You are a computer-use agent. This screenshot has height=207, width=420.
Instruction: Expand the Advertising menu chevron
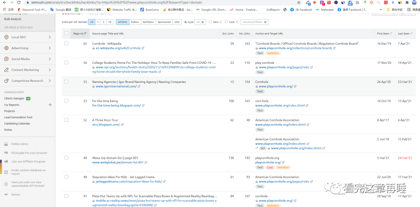[50, 48]
